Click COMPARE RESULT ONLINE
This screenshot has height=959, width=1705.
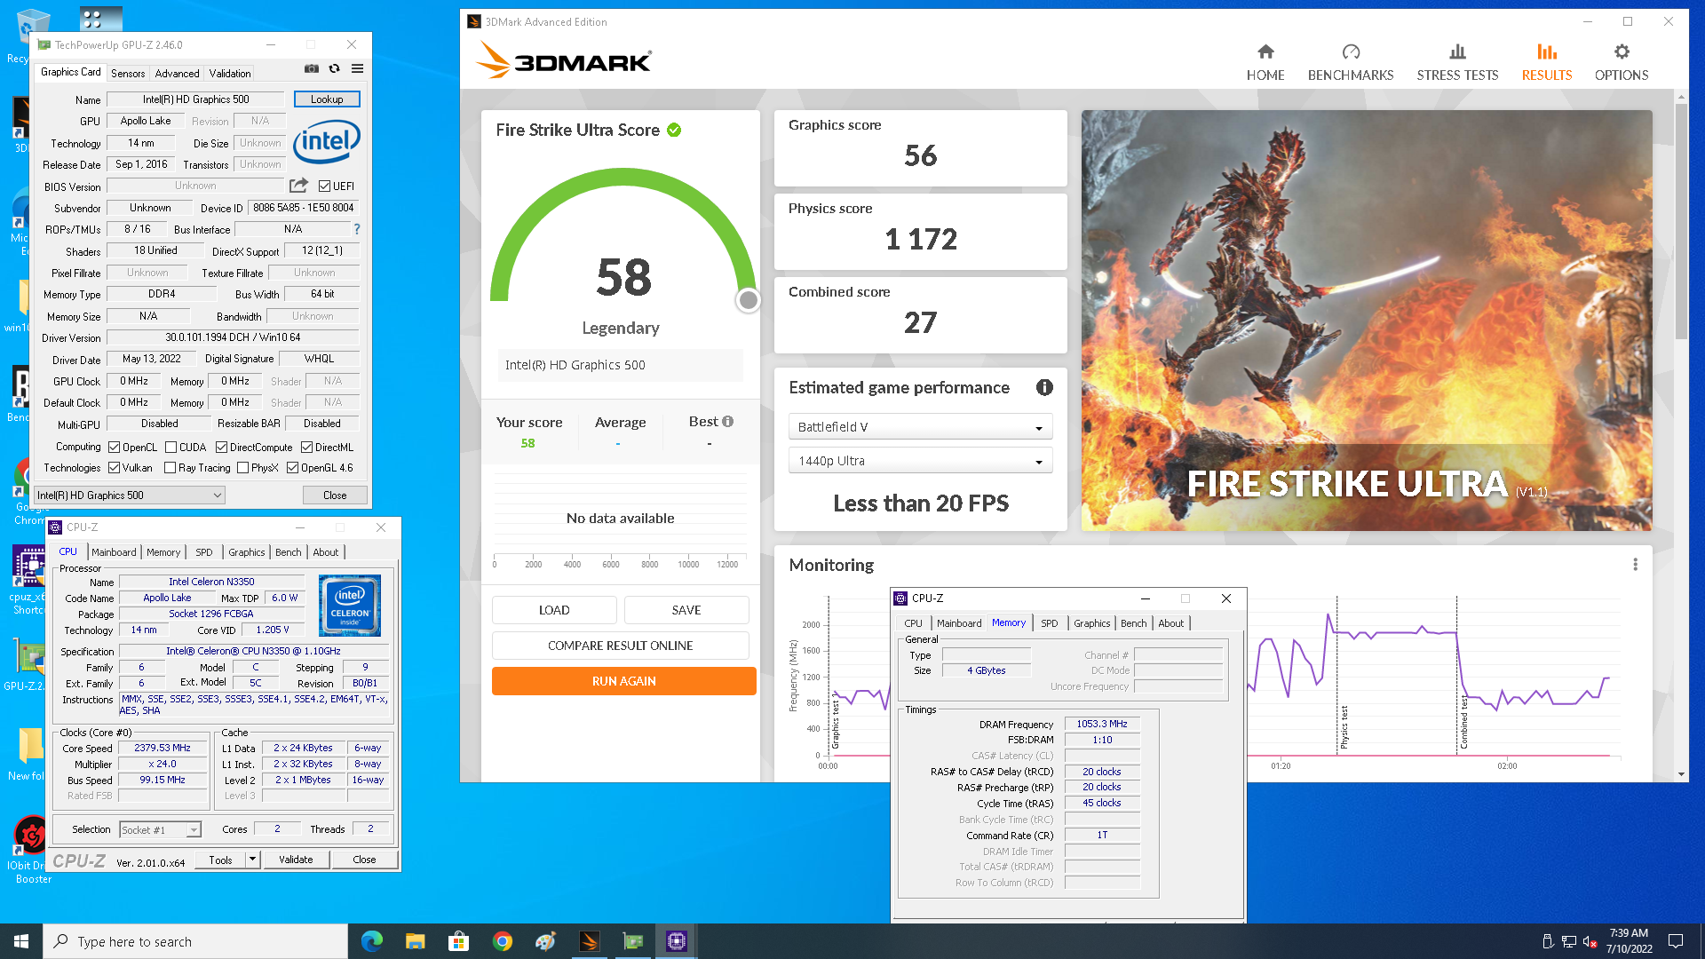(620, 646)
